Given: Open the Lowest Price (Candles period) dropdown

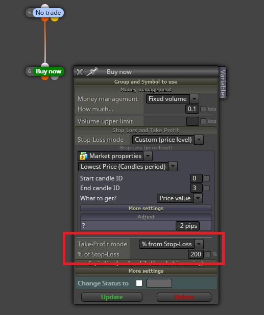Looking at the screenshot, I should [128, 167].
